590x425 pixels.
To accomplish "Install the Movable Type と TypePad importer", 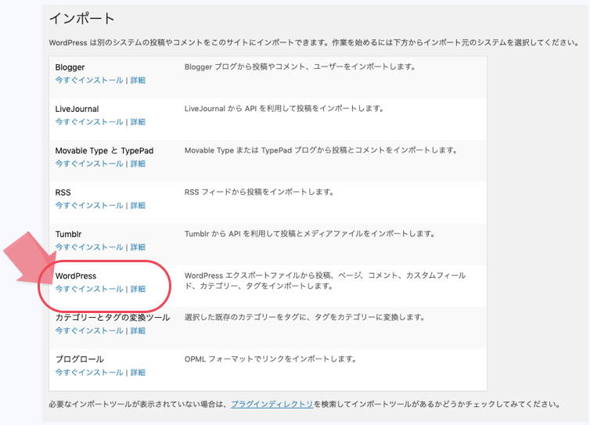I will pos(89,164).
